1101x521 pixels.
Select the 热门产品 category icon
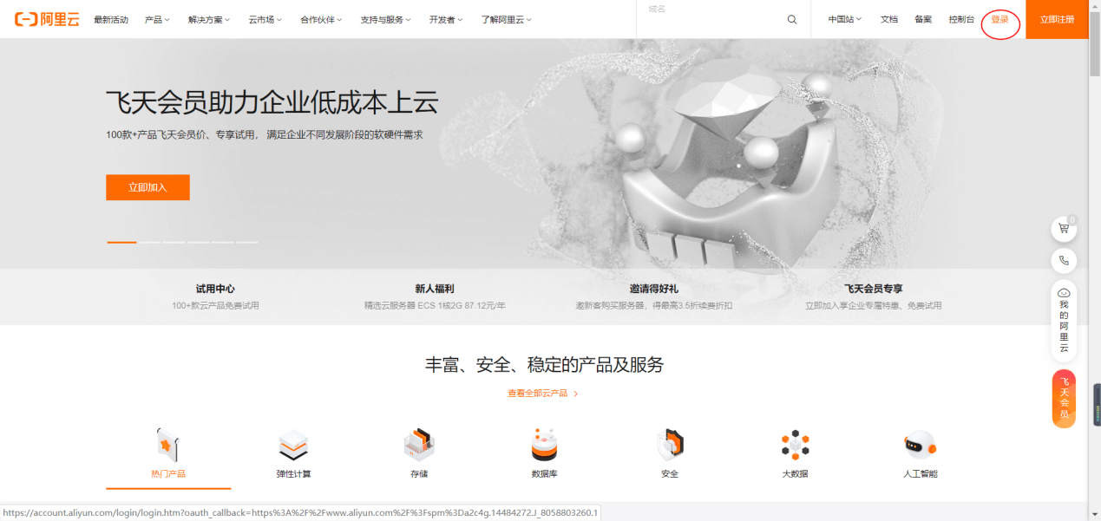pyautogui.click(x=167, y=445)
